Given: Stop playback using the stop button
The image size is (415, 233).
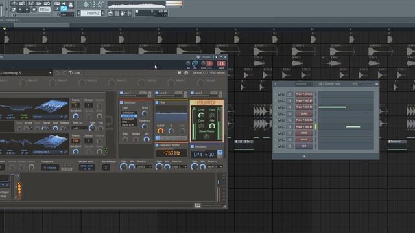Looking at the screenshot, I should coord(27,10).
